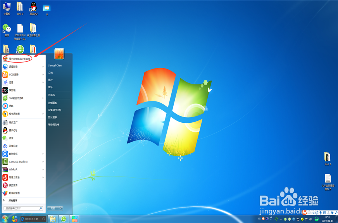This screenshot has width=338, height=223.
Task: Click the taskbar IE search box
Action: [33, 219]
